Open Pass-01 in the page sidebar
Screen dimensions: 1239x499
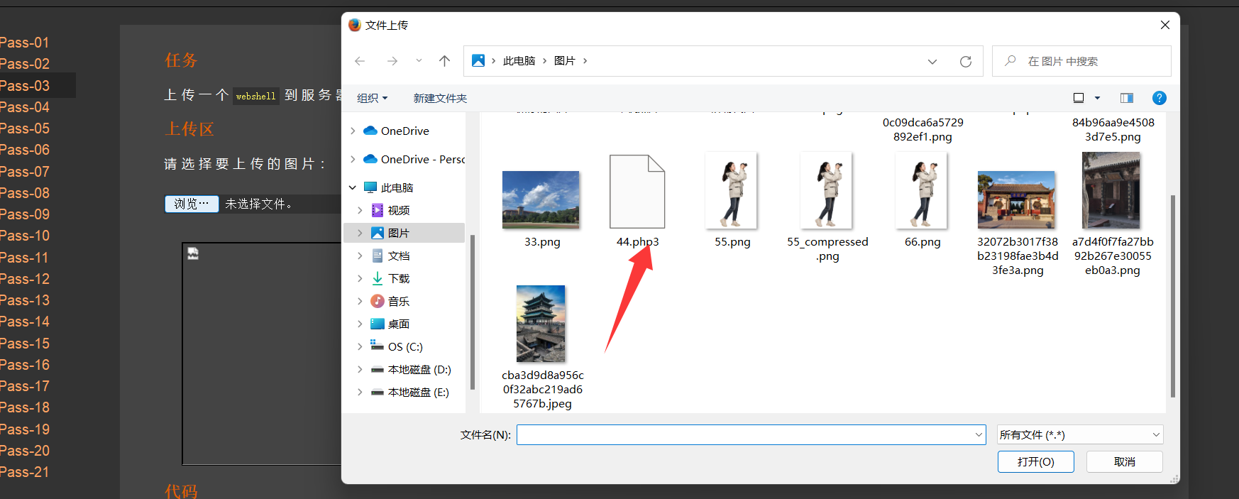click(25, 43)
